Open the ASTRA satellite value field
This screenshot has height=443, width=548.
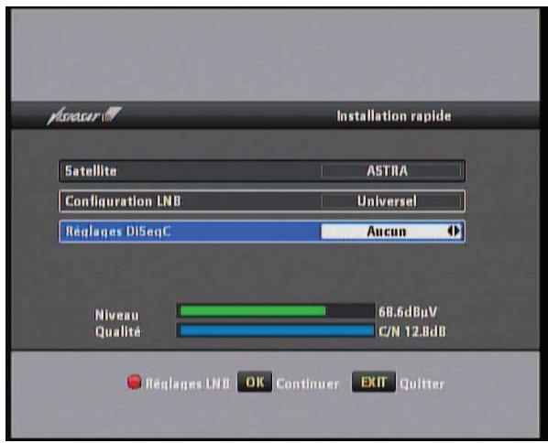[x=392, y=171]
